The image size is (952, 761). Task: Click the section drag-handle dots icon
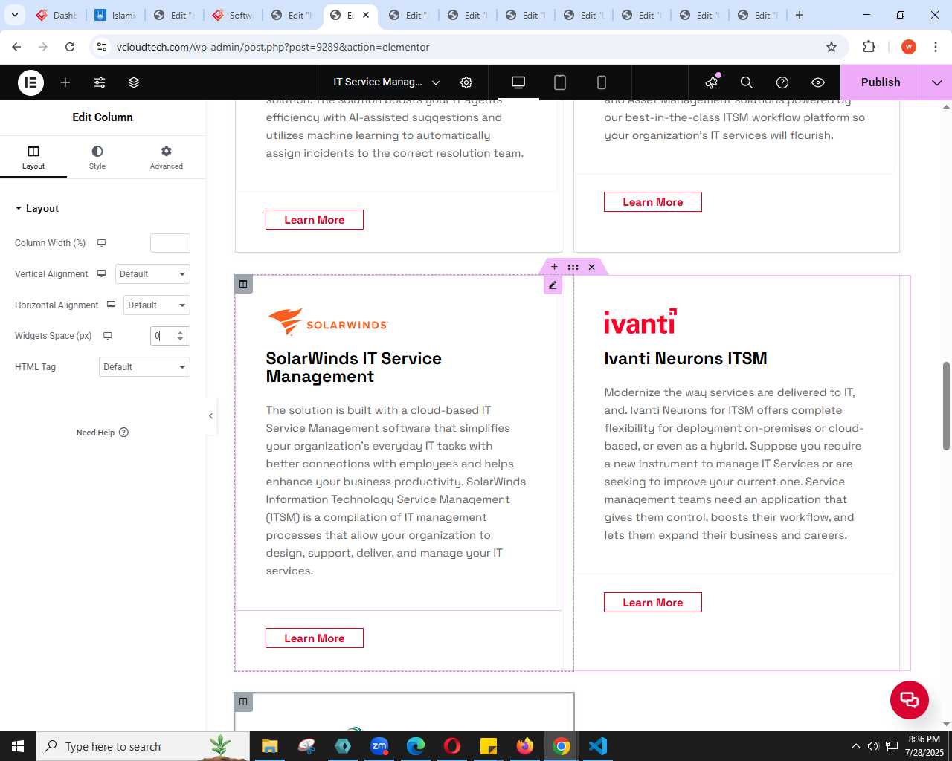tap(573, 267)
